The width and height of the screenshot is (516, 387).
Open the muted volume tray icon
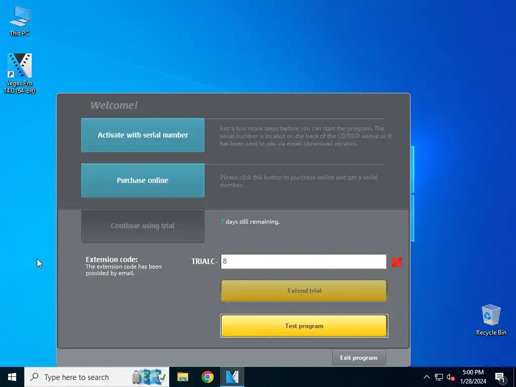tap(450, 377)
